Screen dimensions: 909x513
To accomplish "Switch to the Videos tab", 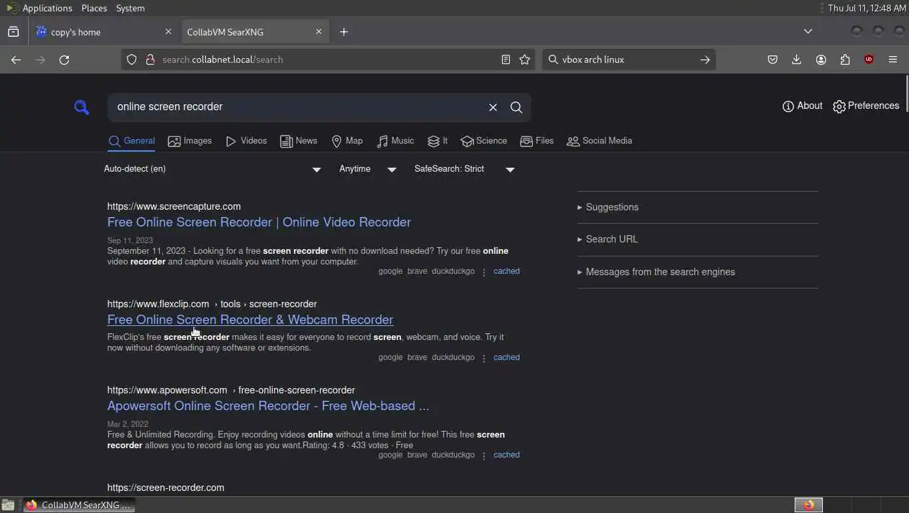I will (246, 141).
